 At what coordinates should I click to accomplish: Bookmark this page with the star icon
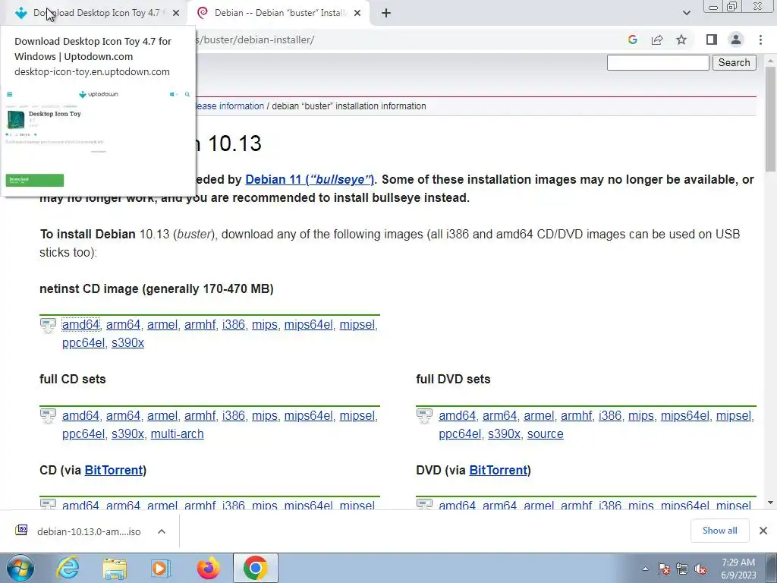(x=681, y=39)
